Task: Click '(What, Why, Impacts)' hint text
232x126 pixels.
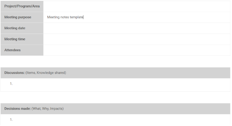Action: point(47,109)
